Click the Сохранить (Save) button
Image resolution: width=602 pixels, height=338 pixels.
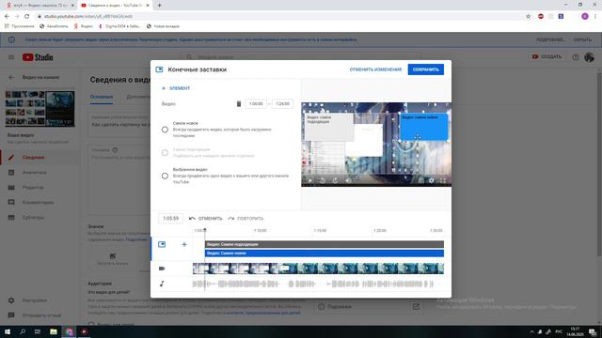pyautogui.click(x=425, y=69)
